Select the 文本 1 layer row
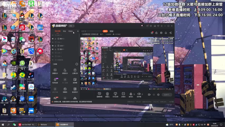 65,46
